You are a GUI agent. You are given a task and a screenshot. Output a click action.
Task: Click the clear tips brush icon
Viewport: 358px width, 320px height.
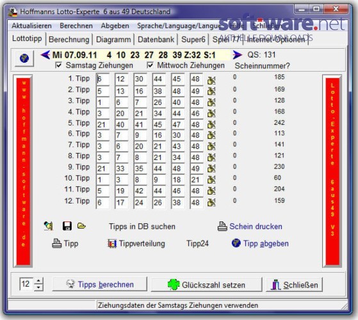pos(49,226)
